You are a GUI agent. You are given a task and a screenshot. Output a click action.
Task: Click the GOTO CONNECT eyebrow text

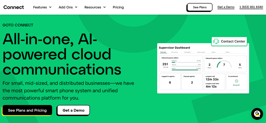[x=18, y=25]
